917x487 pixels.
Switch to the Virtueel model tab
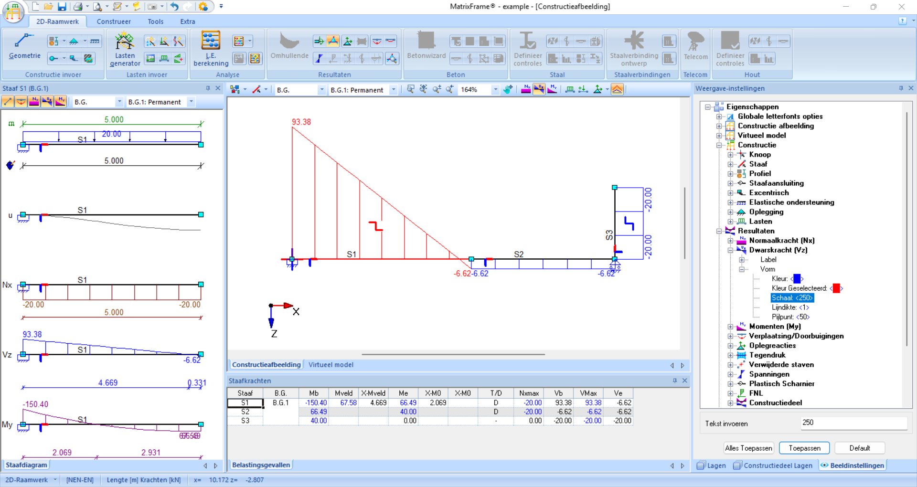click(331, 365)
